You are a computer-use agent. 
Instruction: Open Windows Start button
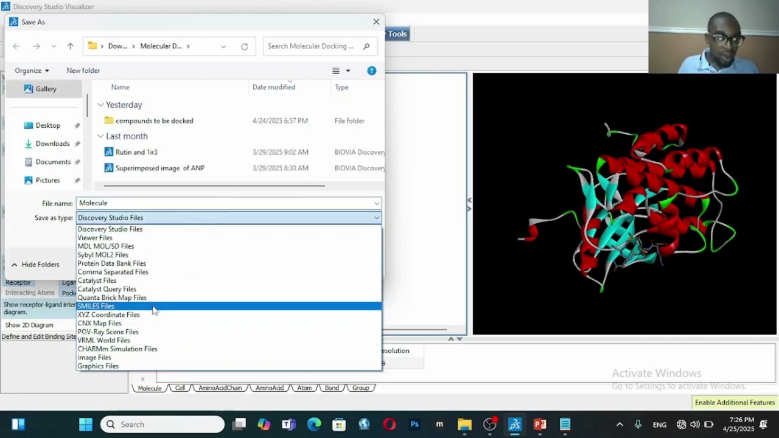coord(86,425)
